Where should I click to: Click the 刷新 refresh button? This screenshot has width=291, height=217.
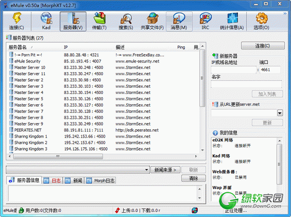[x=194, y=170]
